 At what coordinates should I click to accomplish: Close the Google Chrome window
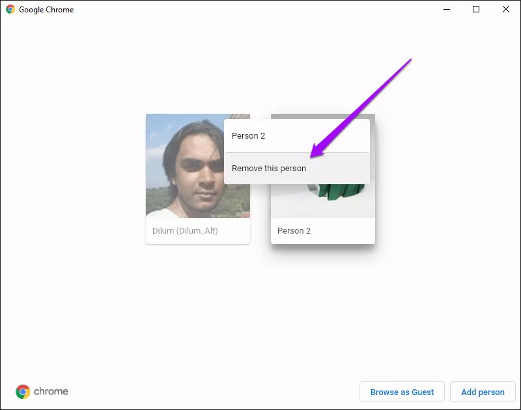pos(506,9)
